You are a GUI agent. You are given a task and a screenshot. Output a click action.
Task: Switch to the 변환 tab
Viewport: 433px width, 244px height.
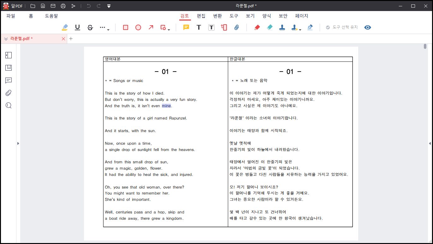218,16
